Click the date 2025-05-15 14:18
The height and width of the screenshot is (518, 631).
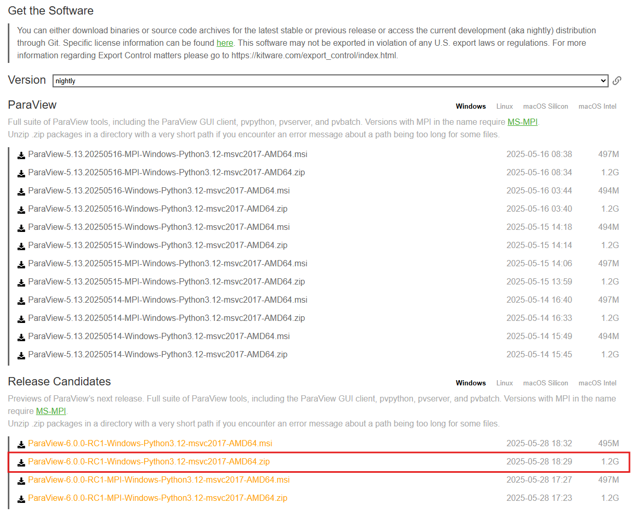[x=539, y=227]
